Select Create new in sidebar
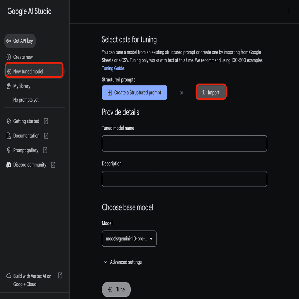299x299 pixels. point(23,57)
